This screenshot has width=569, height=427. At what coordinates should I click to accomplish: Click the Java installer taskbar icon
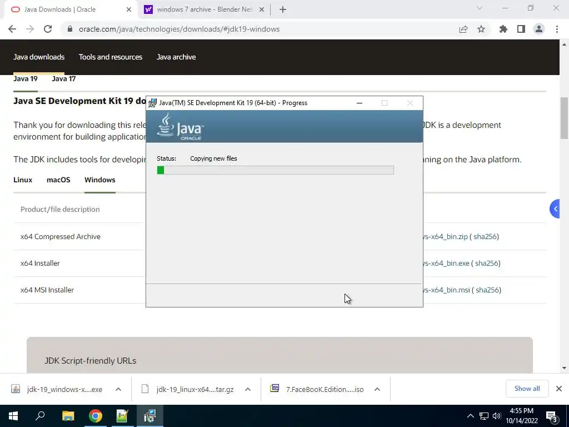pyautogui.click(x=150, y=416)
